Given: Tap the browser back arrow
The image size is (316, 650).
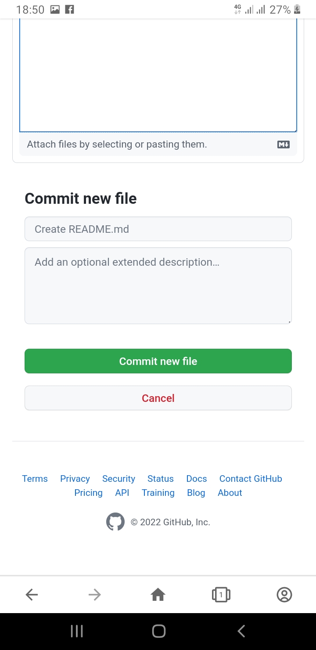Looking at the screenshot, I should [32, 595].
